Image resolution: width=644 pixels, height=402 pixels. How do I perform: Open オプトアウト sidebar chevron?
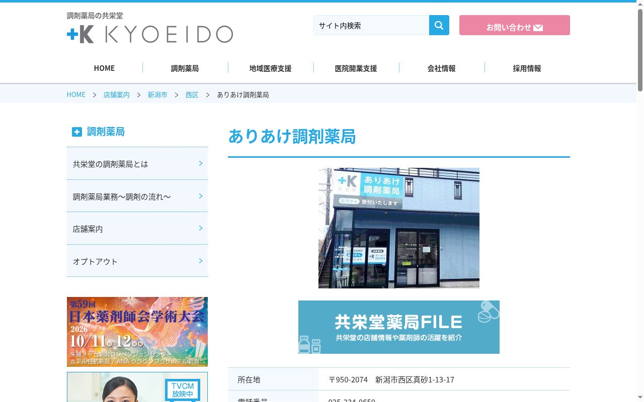tap(201, 261)
